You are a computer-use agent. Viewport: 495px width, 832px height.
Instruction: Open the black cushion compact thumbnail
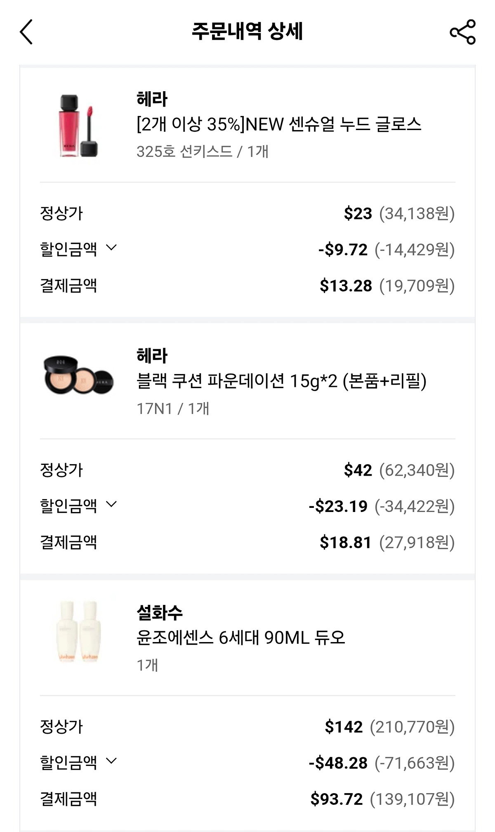coord(78,375)
